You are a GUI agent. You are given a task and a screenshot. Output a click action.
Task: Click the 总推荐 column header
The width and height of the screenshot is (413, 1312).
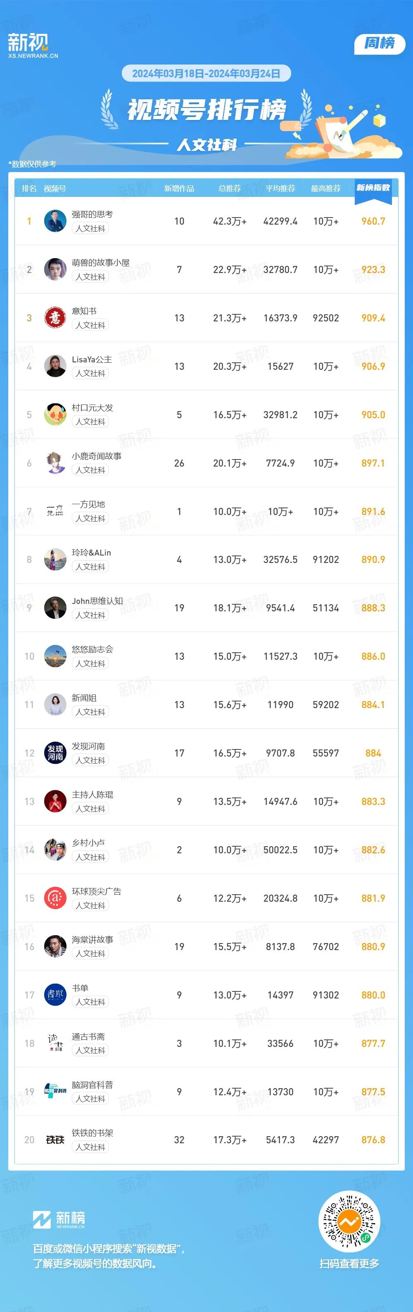click(x=229, y=189)
